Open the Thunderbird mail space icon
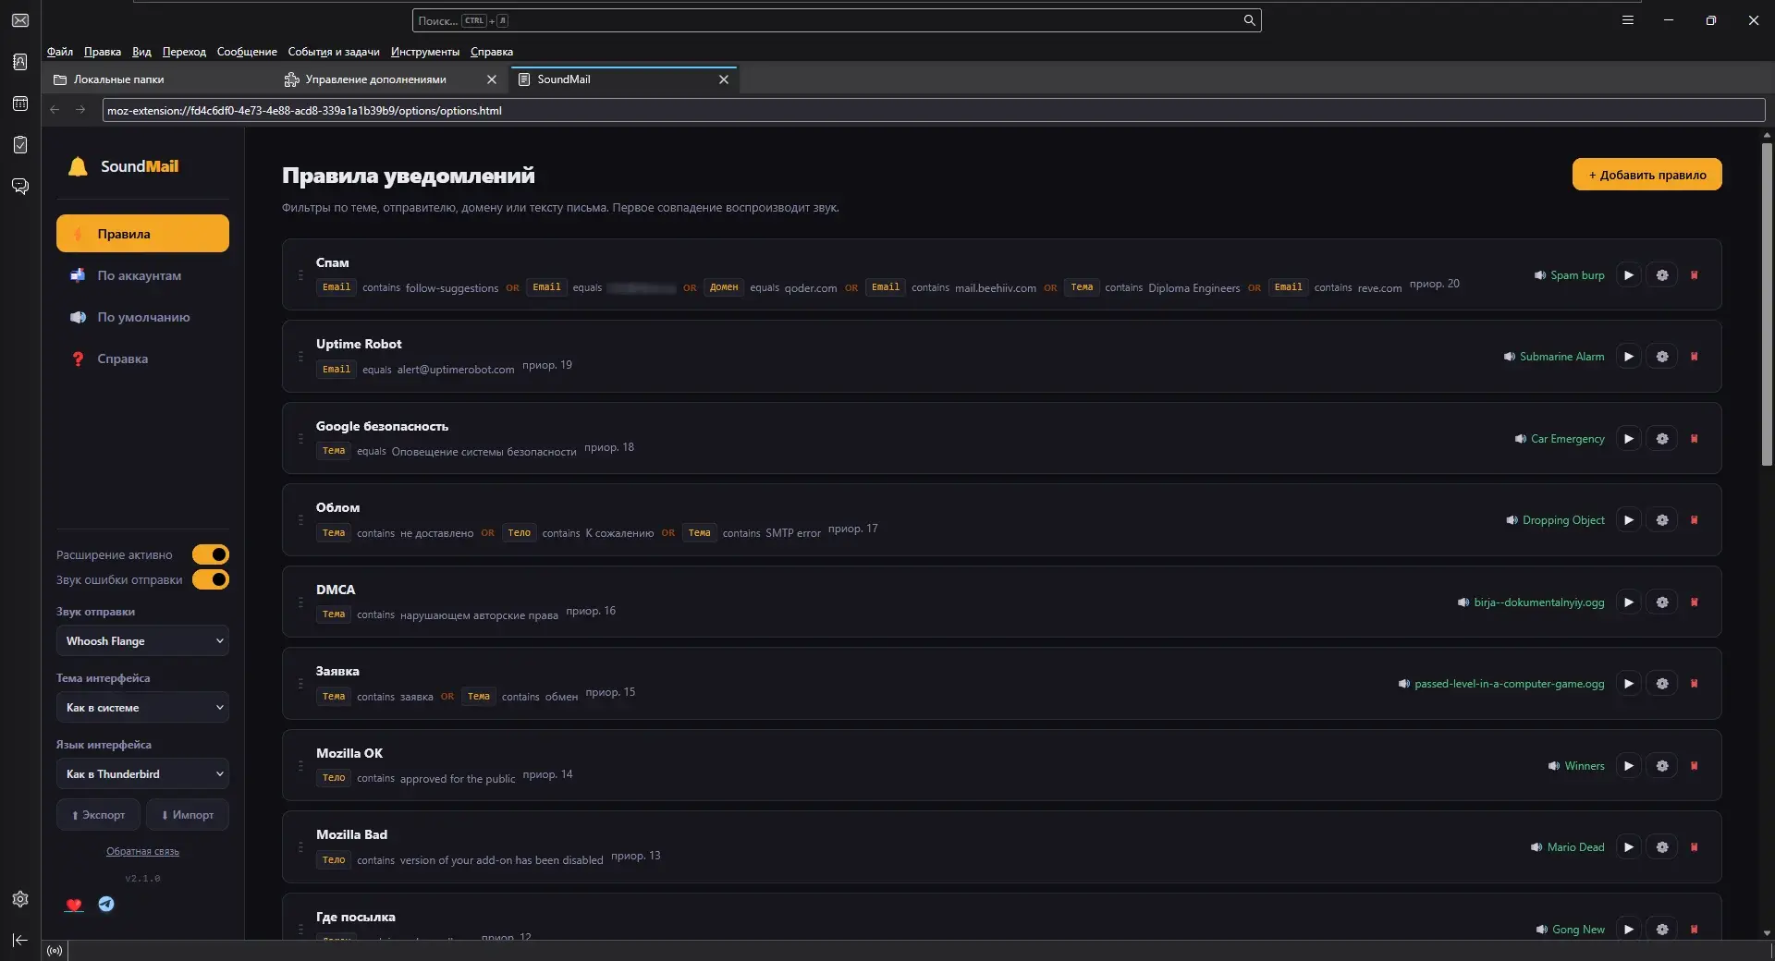Image resolution: width=1775 pixels, height=961 pixels. [20, 20]
